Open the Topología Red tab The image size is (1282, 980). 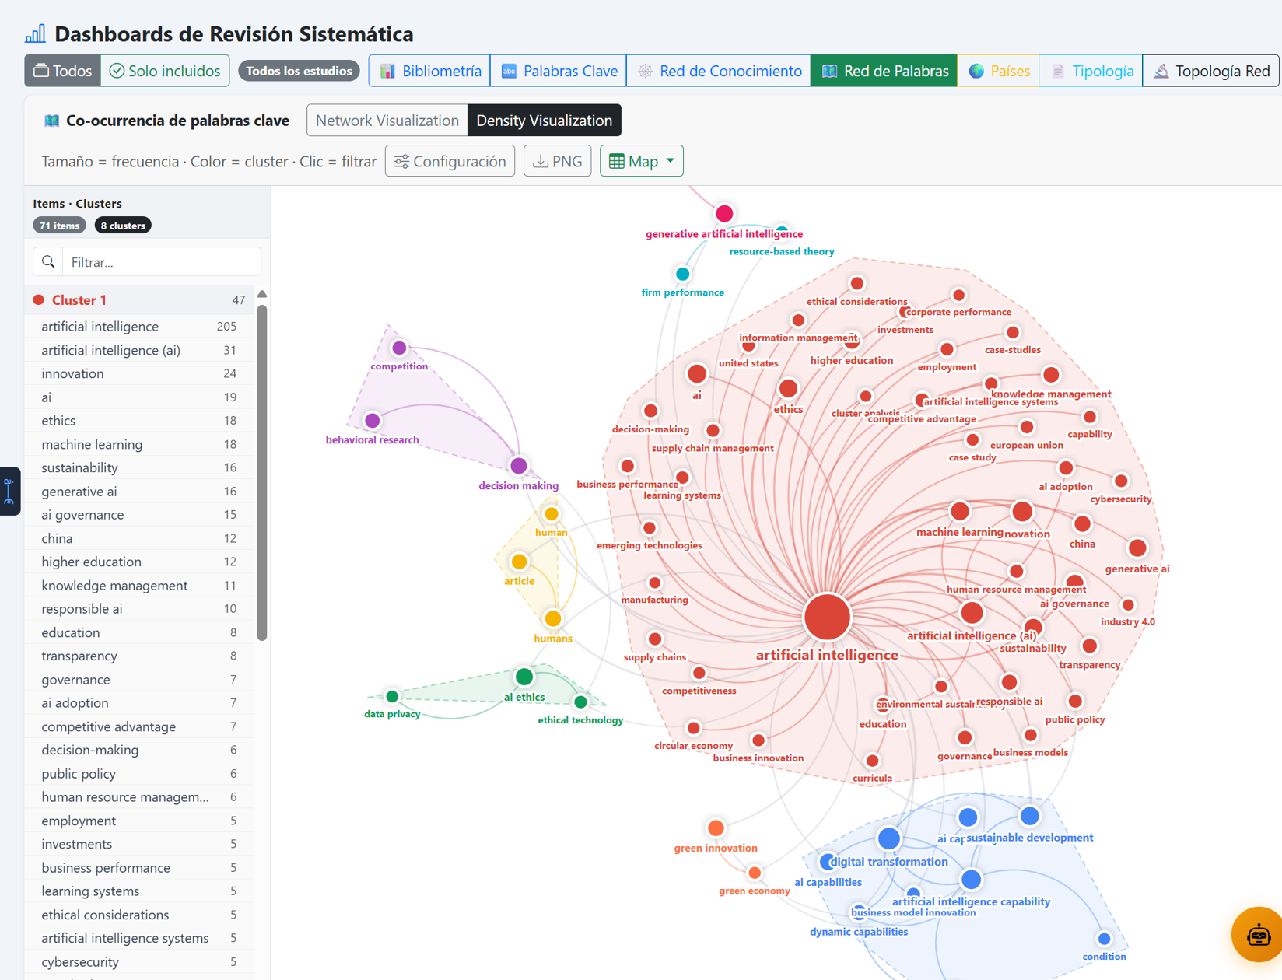(x=1211, y=71)
